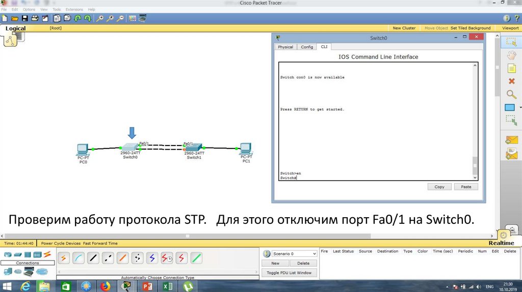Select the phone cable
Screen dimensions: 522x292
[138, 258]
